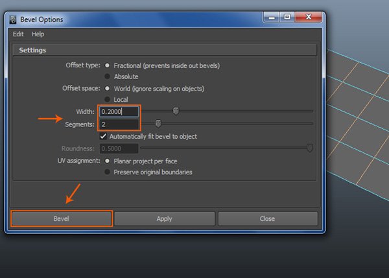
Task: Toggle Automatically fit bevel to object checkbox
Action: click(x=103, y=137)
